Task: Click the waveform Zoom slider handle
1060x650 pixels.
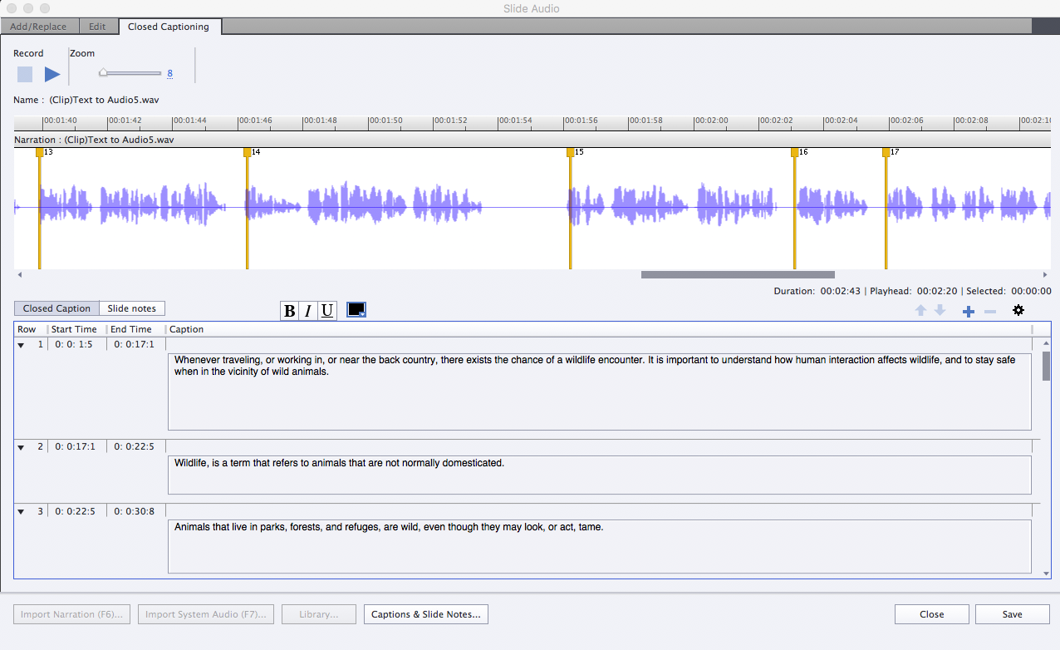Action: coord(103,73)
